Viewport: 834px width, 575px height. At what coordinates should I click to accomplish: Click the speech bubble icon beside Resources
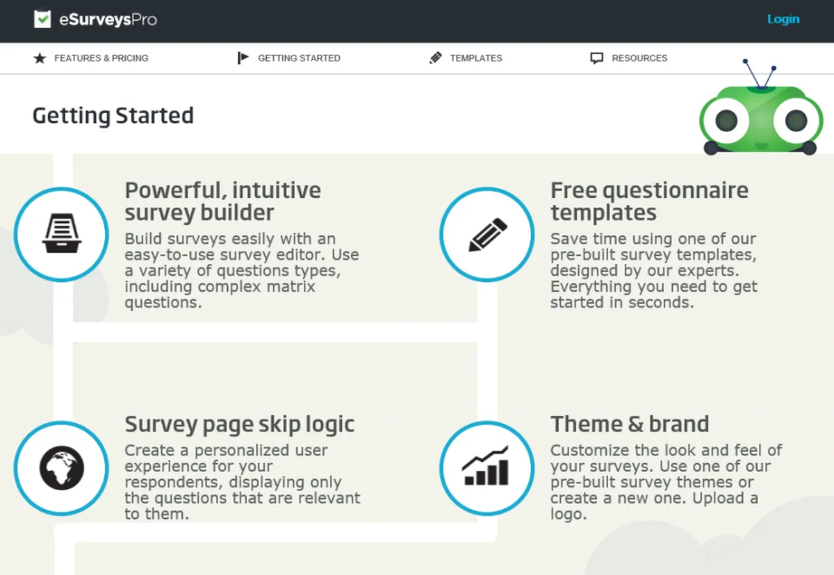click(596, 58)
